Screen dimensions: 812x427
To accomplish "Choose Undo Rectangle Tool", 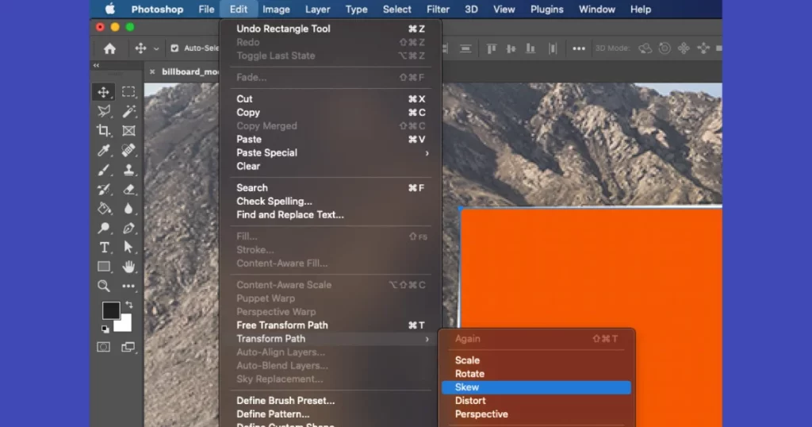I will click(x=331, y=29).
